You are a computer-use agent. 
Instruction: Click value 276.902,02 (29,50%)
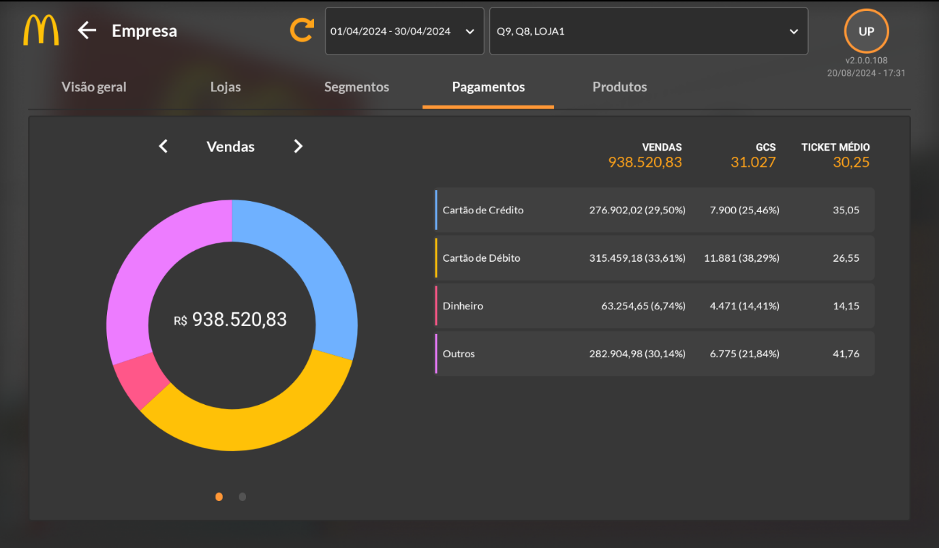point(637,210)
